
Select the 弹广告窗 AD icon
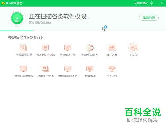(112, 48)
